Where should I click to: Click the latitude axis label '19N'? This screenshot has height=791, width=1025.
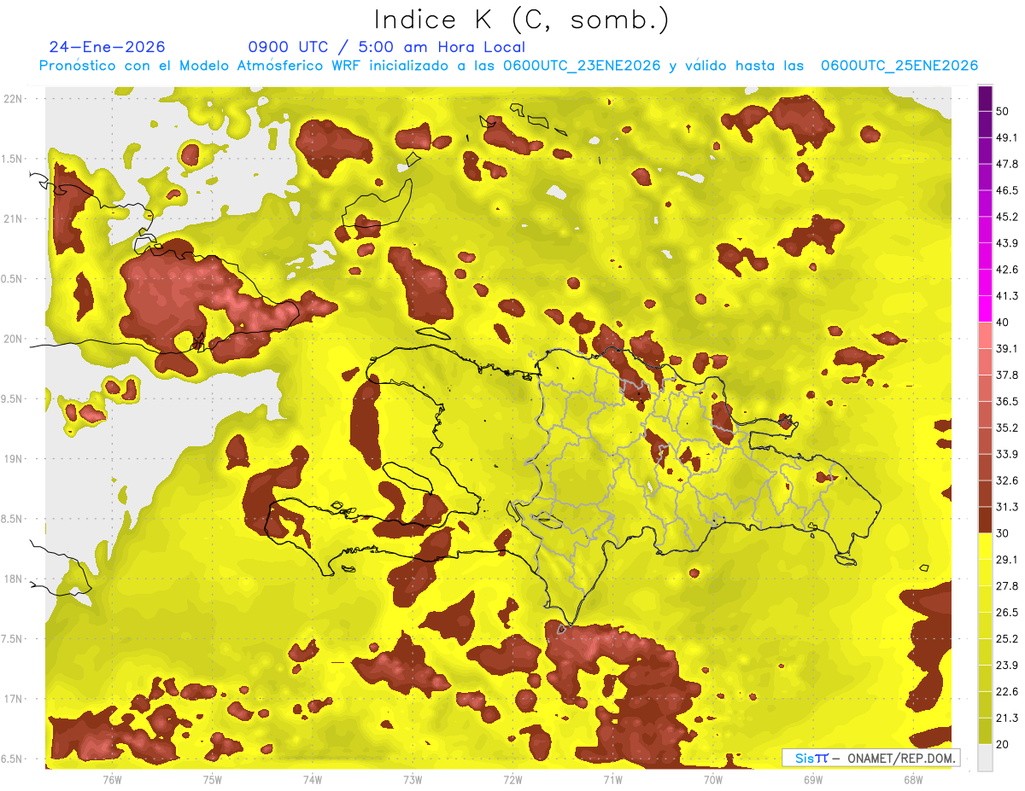pyautogui.click(x=12, y=459)
